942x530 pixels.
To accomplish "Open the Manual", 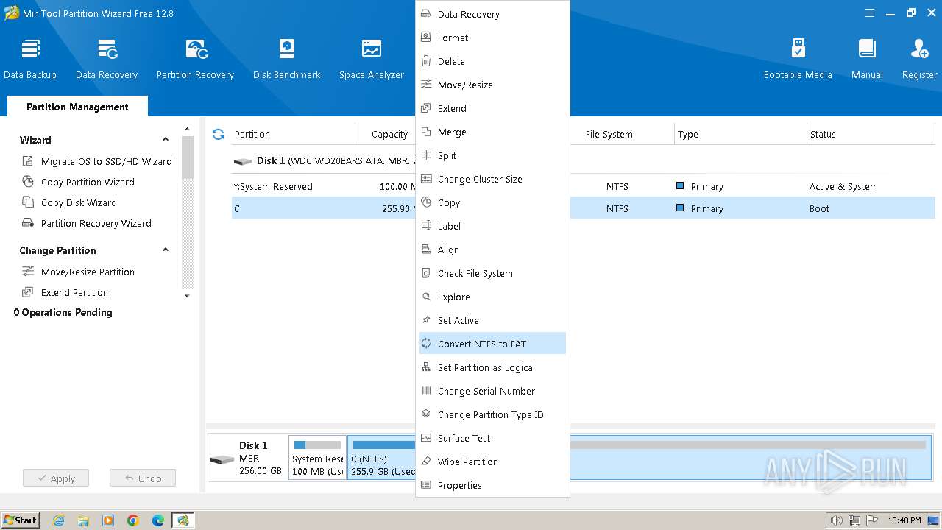I will (867, 59).
